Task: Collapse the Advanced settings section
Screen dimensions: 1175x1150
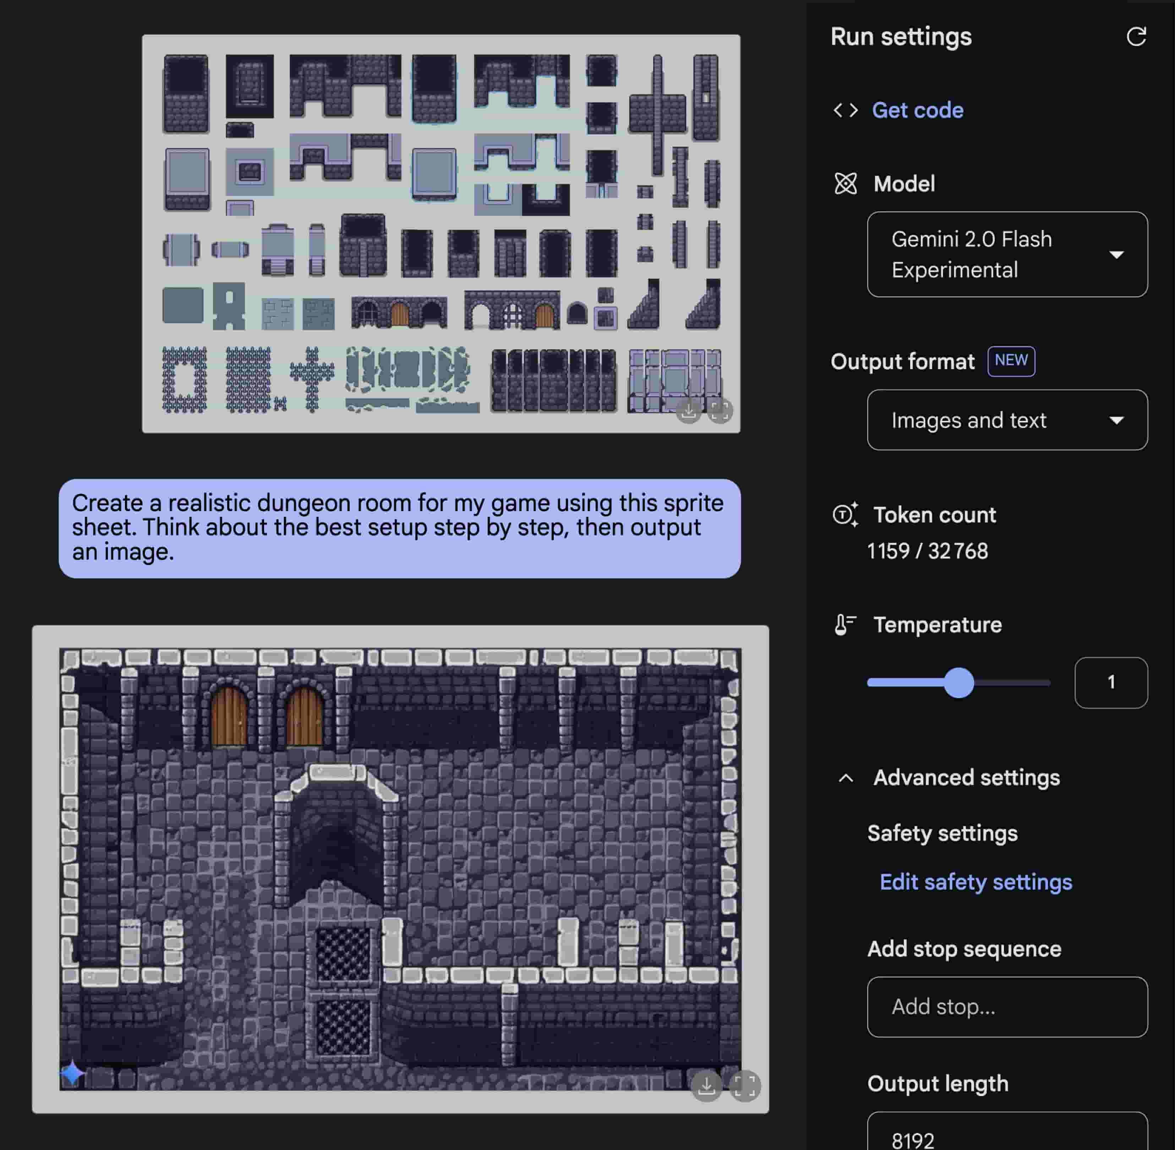Action: 846,778
